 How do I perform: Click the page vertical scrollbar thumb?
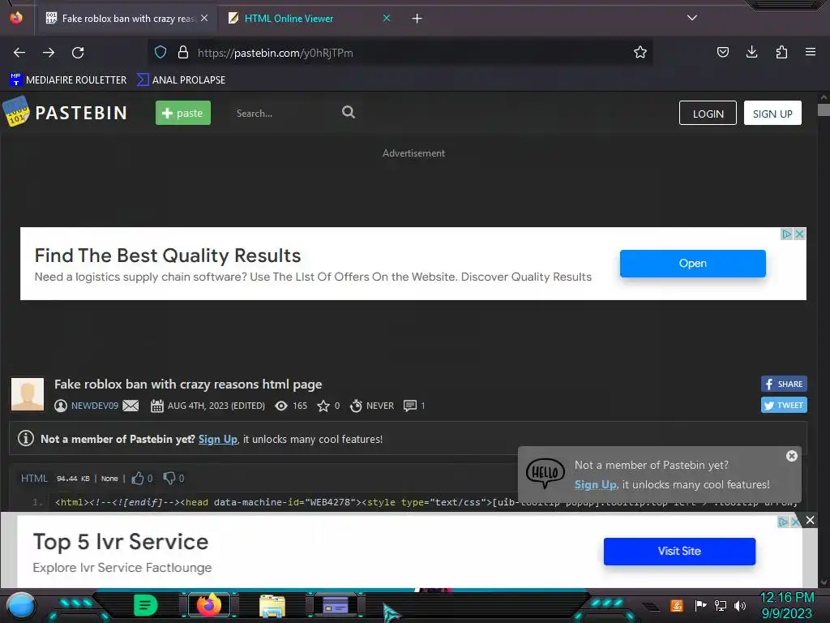pyautogui.click(x=824, y=110)
